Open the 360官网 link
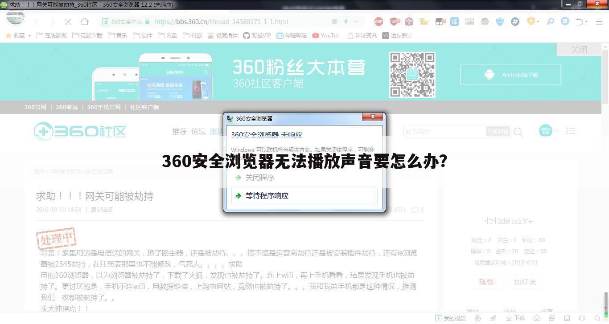 pyautogui.click(x=35, y=107)
